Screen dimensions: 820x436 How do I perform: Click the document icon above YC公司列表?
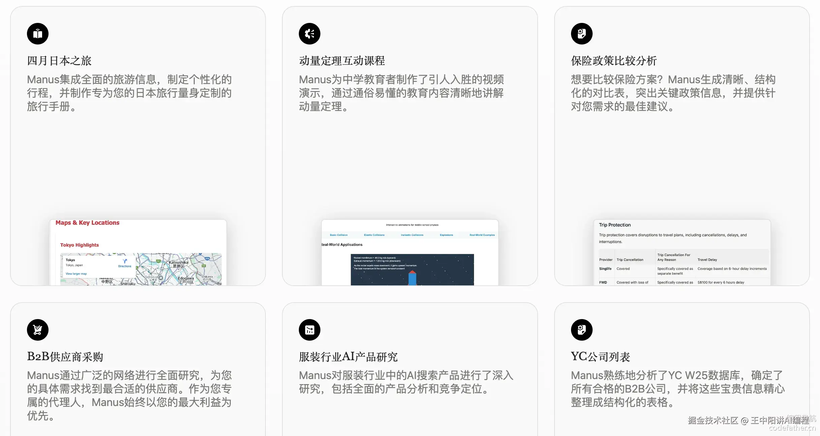(581, 330)
